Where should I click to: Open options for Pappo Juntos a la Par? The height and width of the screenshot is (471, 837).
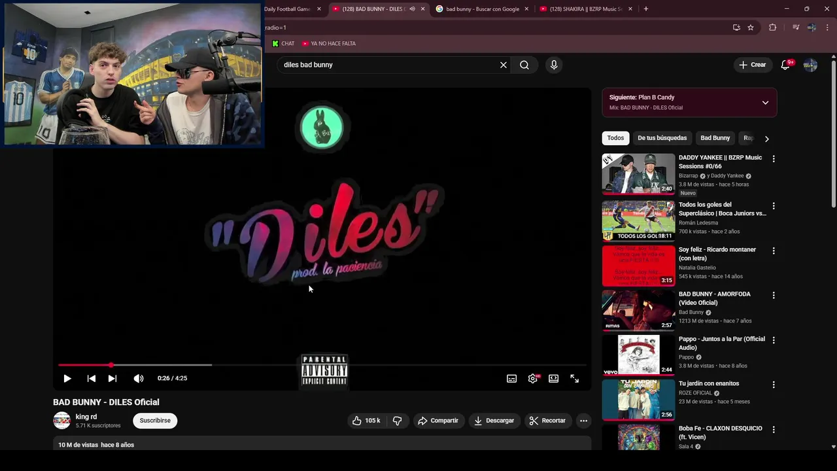point(774,340)
